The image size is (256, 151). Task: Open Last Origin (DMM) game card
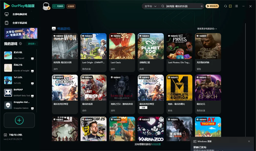[93, 52]
